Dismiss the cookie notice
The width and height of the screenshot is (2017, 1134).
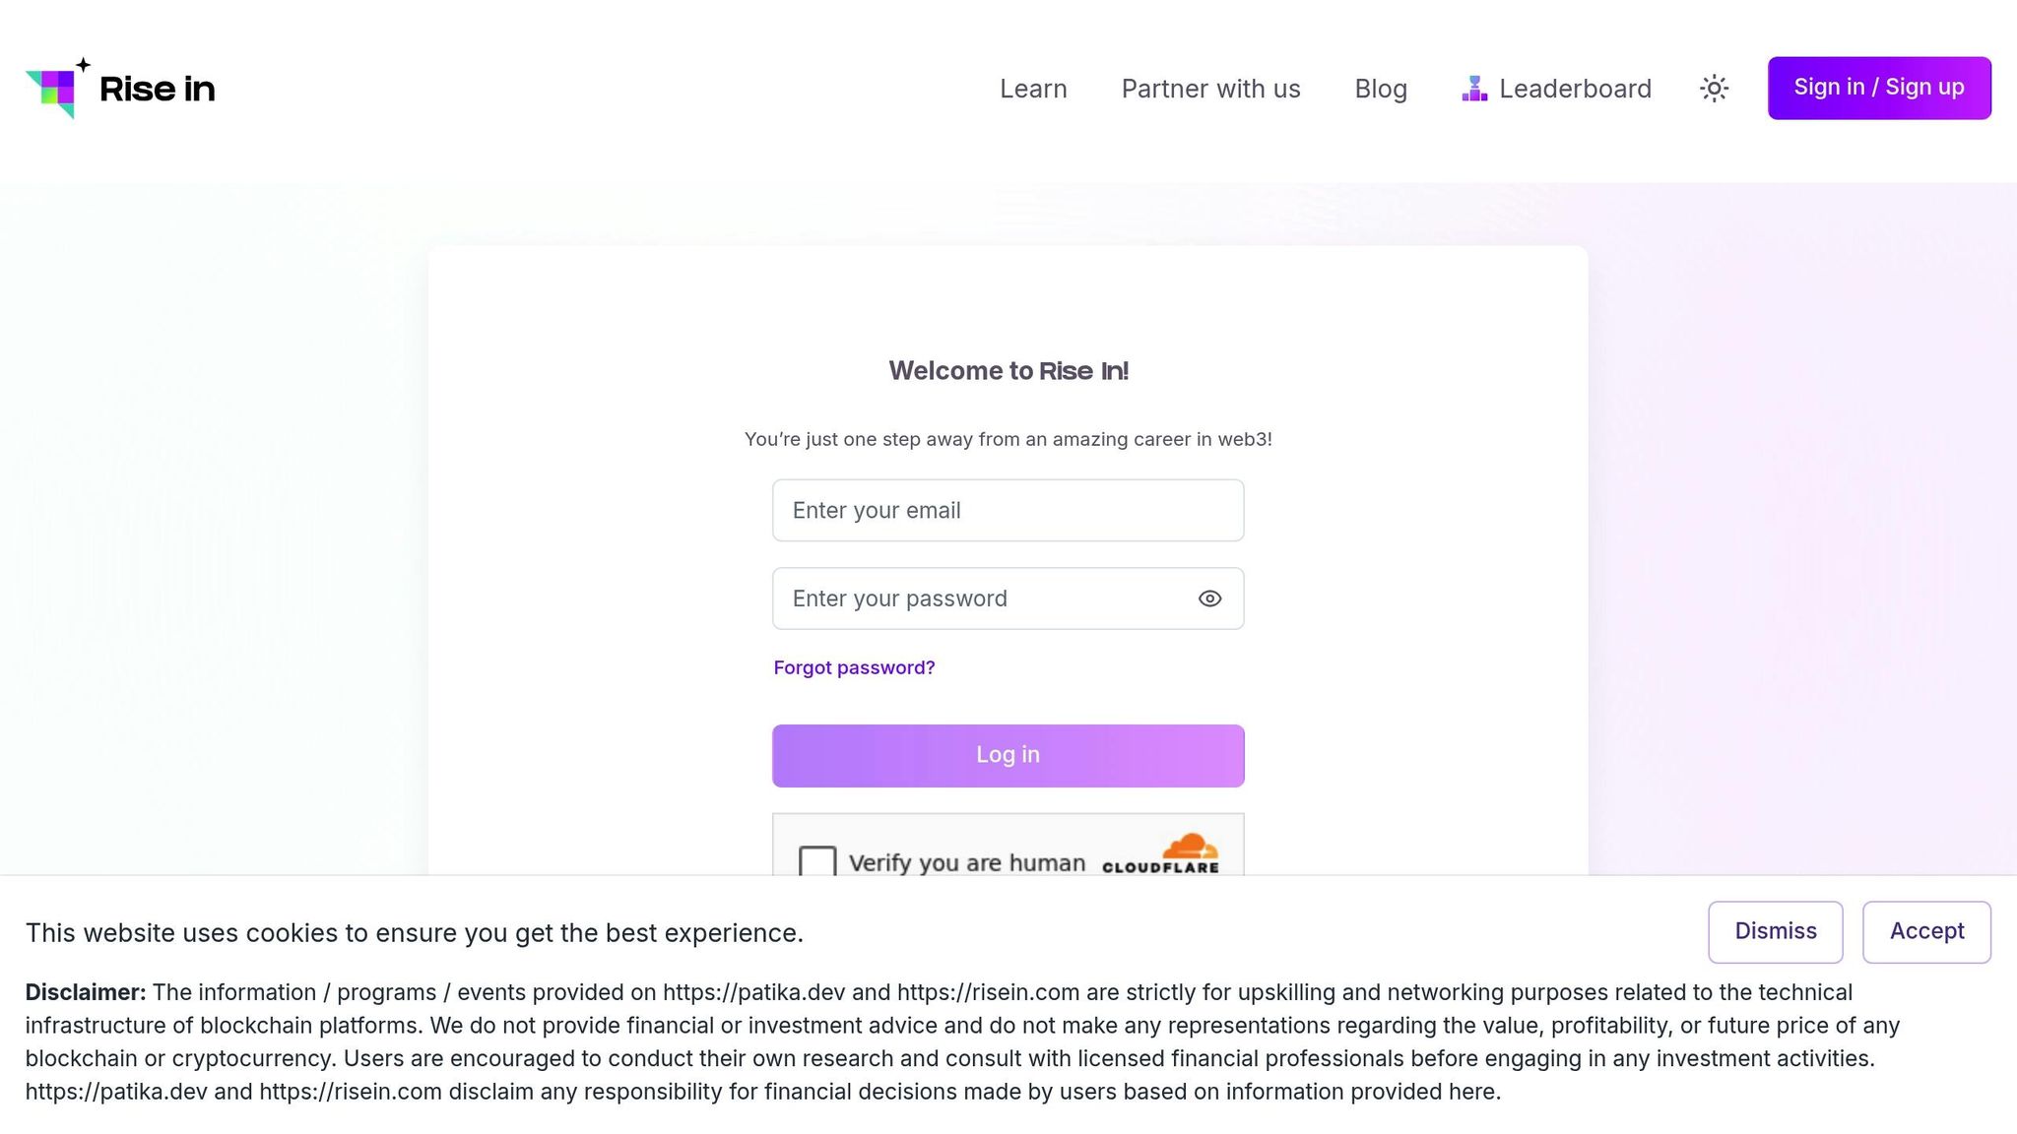1775,931
